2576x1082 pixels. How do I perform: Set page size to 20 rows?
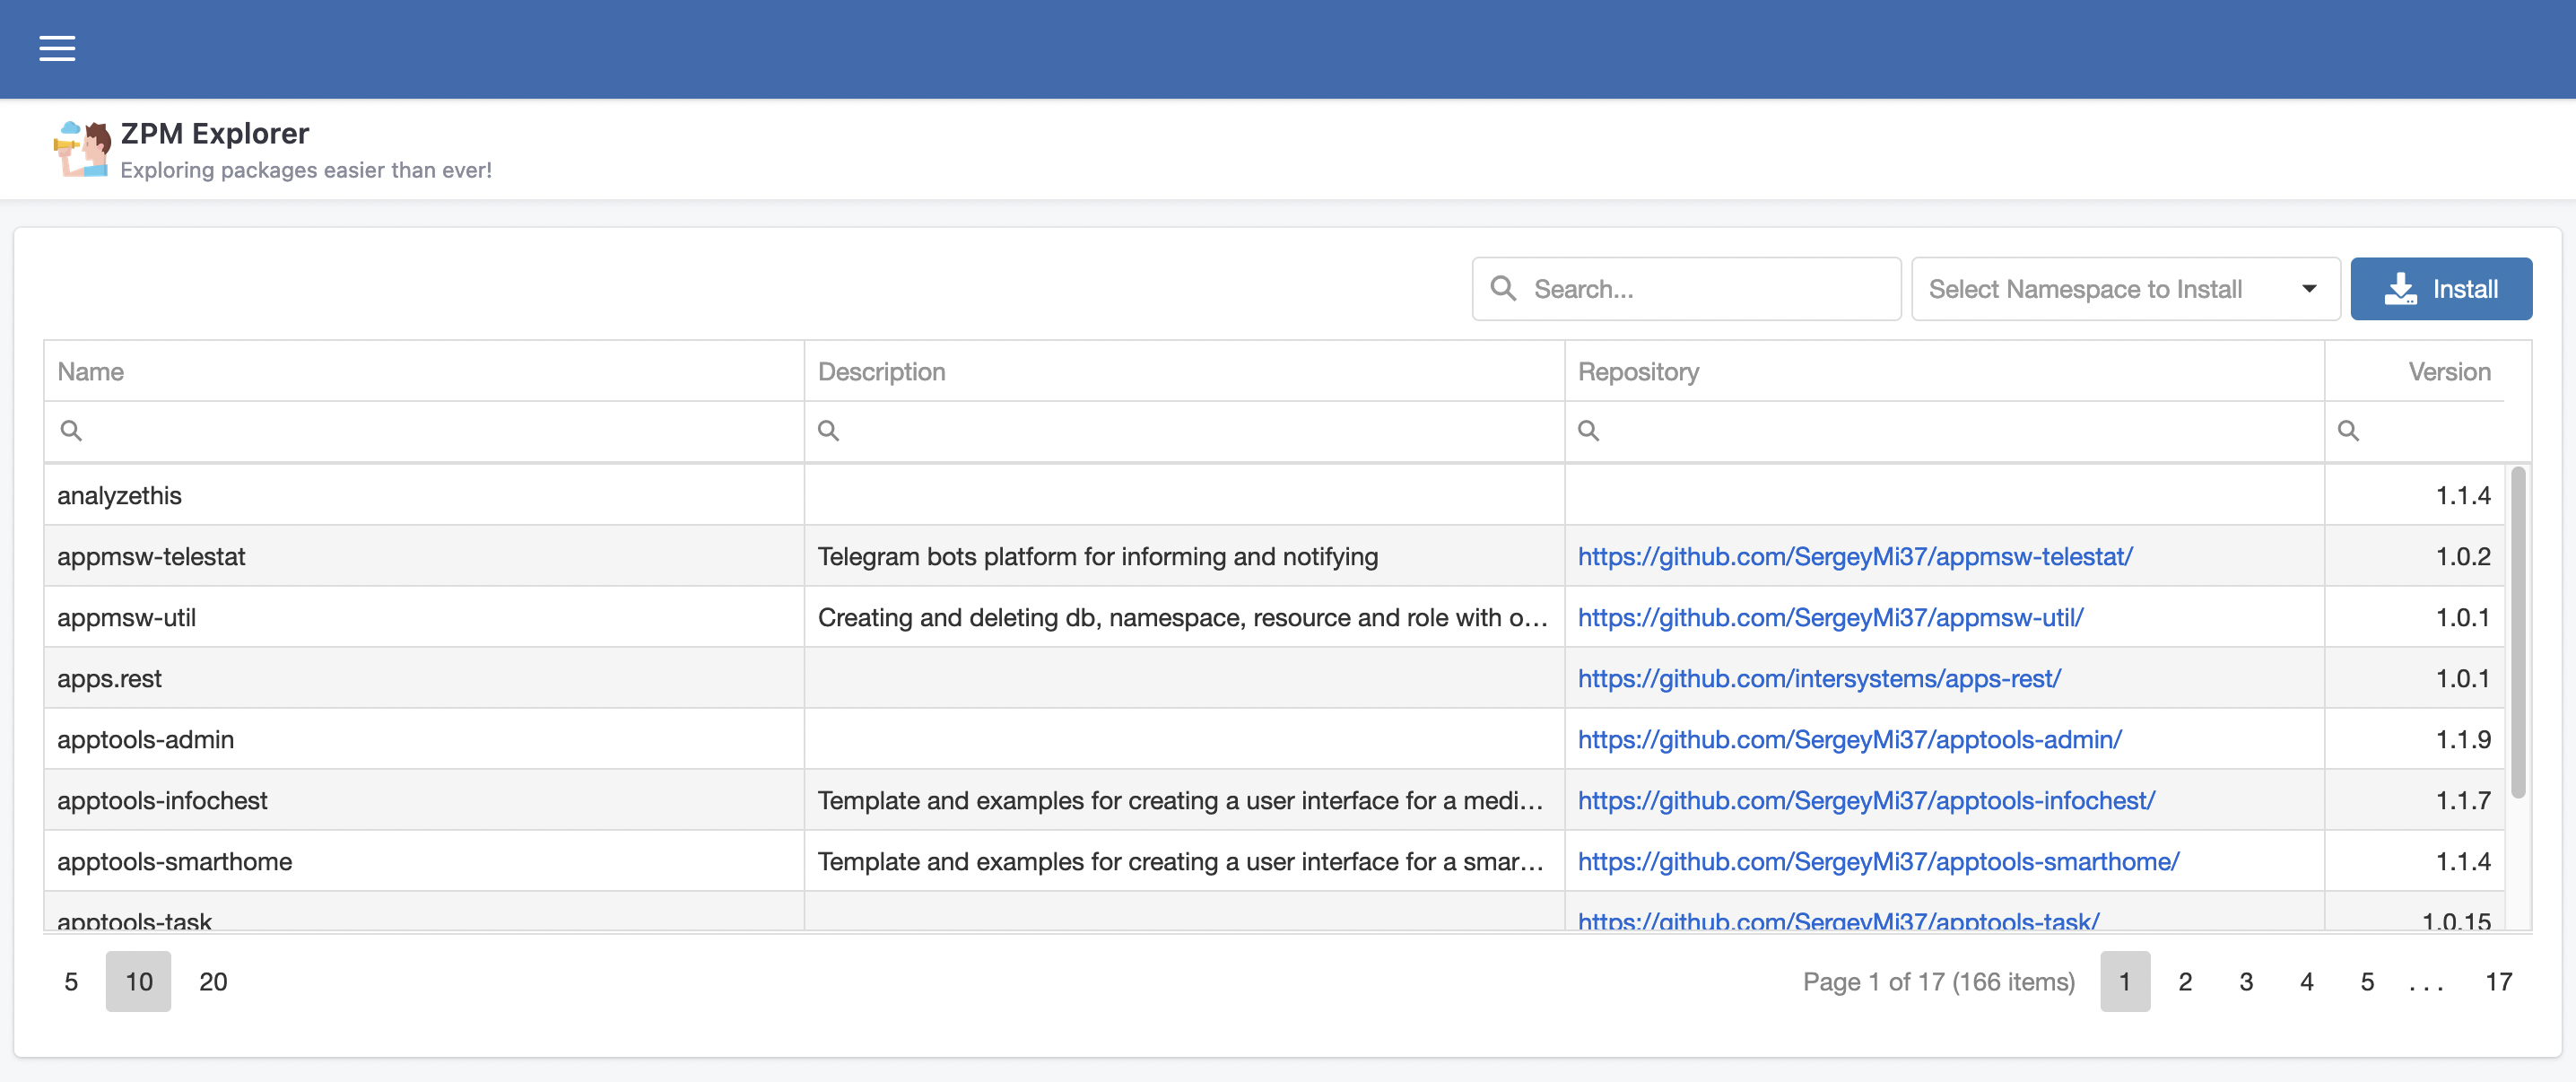[x=213, y=981]
